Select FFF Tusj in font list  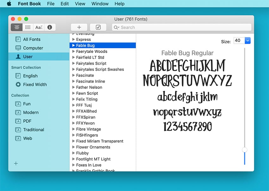coord(103,105)
